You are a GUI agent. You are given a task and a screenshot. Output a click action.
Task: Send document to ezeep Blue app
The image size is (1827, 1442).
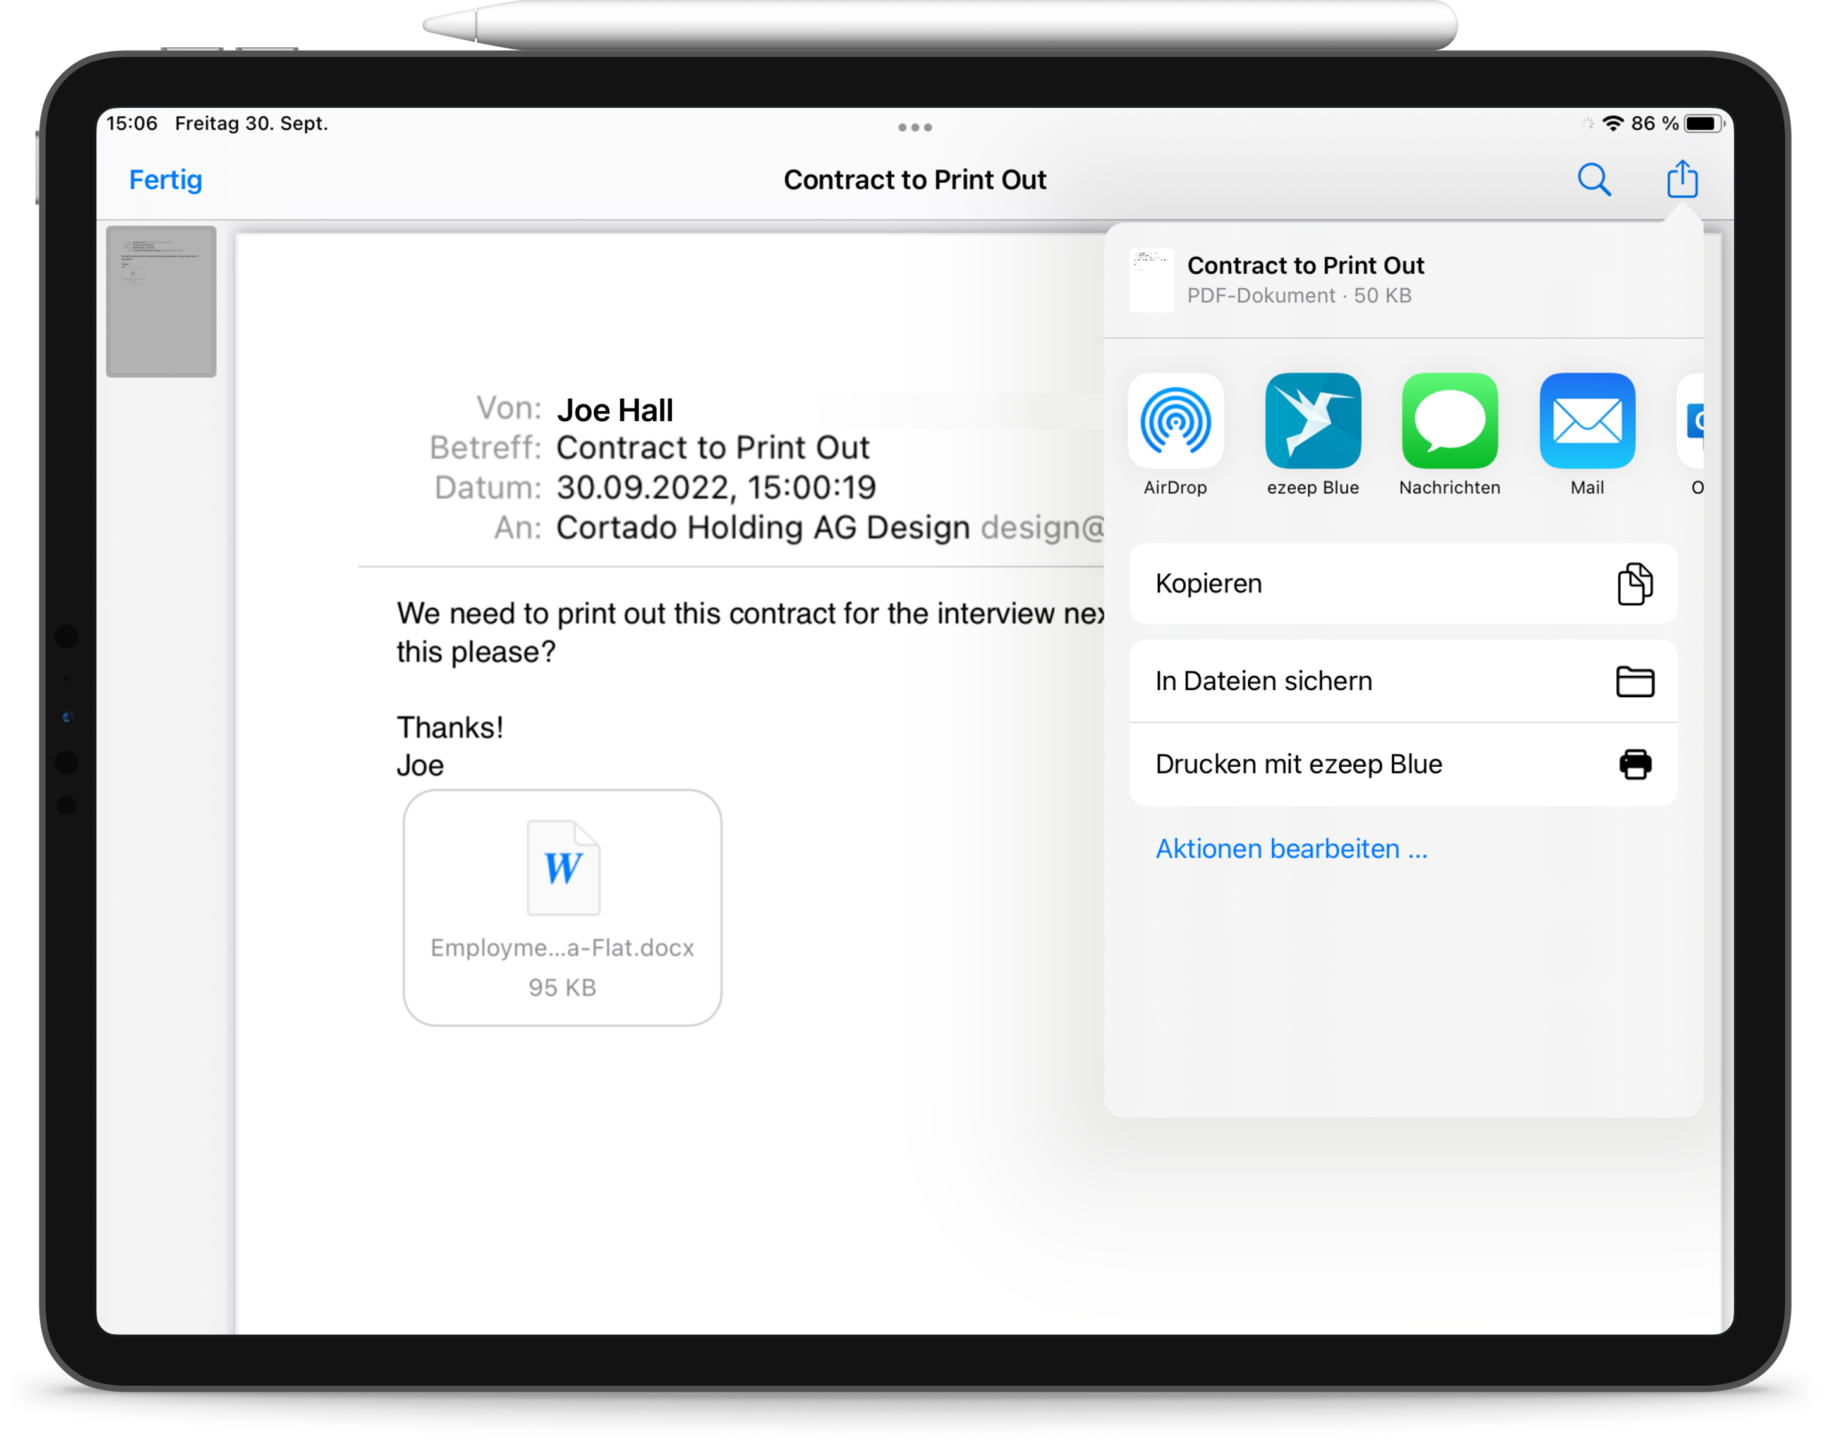(1312, 419)
